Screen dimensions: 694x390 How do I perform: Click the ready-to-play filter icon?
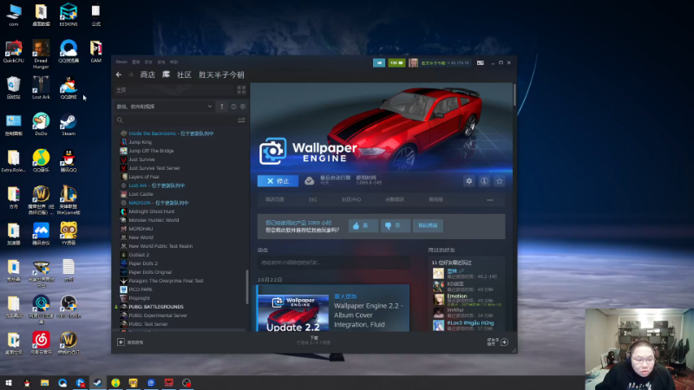click(x=243, y=107)
